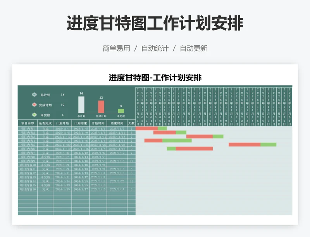Select the 项目内容1 row name cell
The width and height of the screenshot is (310, 237).
[28, 128]
